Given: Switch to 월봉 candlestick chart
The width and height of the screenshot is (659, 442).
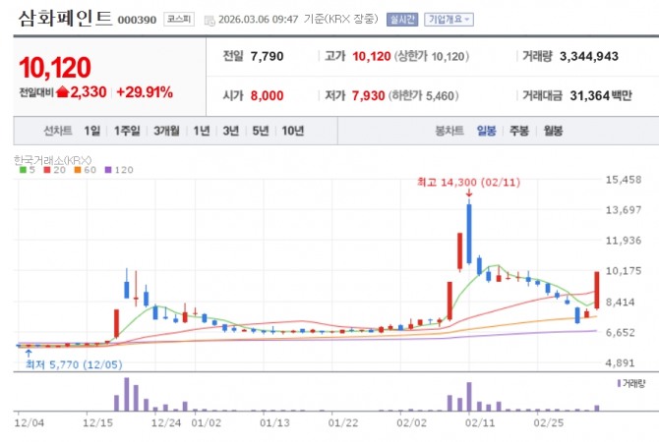Looking at the screenshot, I should point(553,131).
